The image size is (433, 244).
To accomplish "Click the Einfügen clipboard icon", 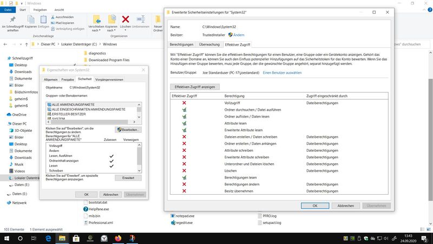I will coord(43,20).
